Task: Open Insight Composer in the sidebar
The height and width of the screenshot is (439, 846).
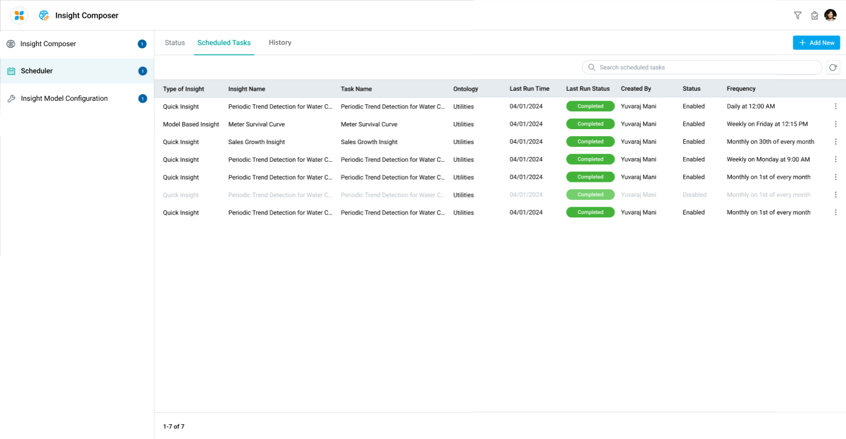Action: pos(48,44)
